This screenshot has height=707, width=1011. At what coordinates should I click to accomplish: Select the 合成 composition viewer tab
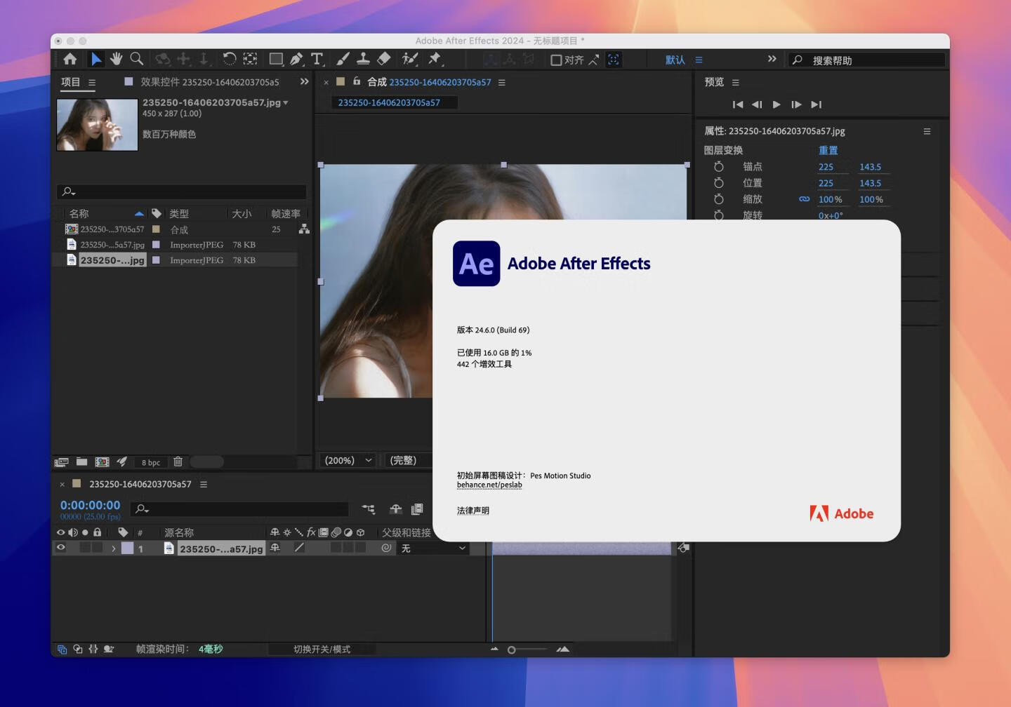pyautogui.click(x=429, y=82)
